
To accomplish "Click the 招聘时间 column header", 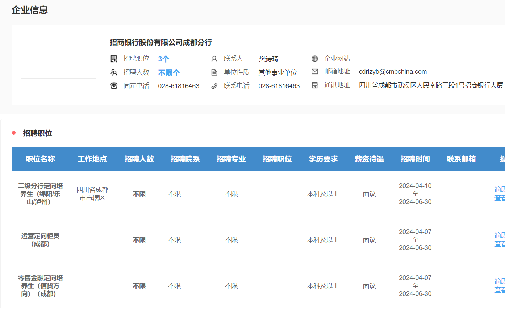I will [415, 159].
